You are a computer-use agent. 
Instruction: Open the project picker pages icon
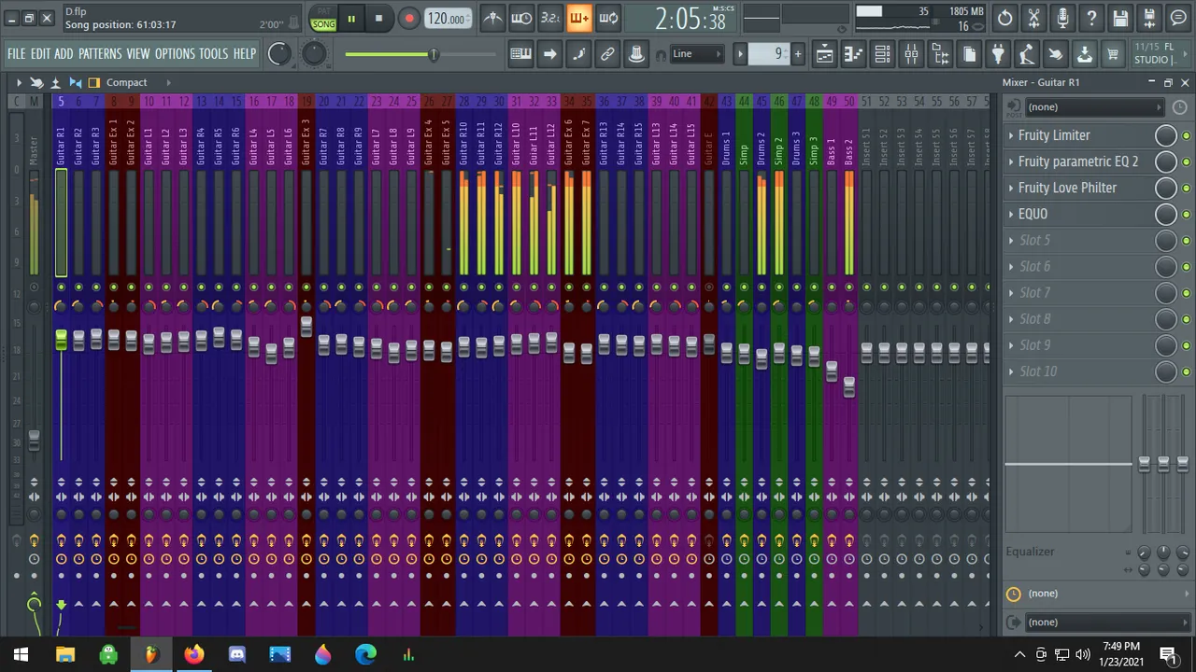tap(969, 54)
